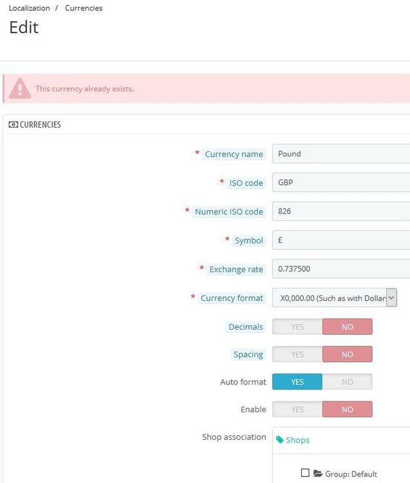
Task: Edit the Symbol input field
Action: (x=341, y=240)
